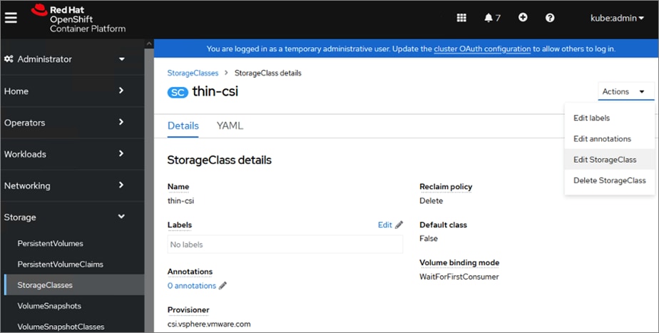Click the pencil icon beside annotations
This screenshot has width=659, height=333.
tap(223, 285)
